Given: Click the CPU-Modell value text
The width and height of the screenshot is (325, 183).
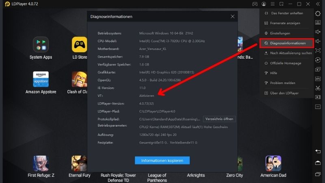Looking at the screenshot, I should 172,41.
